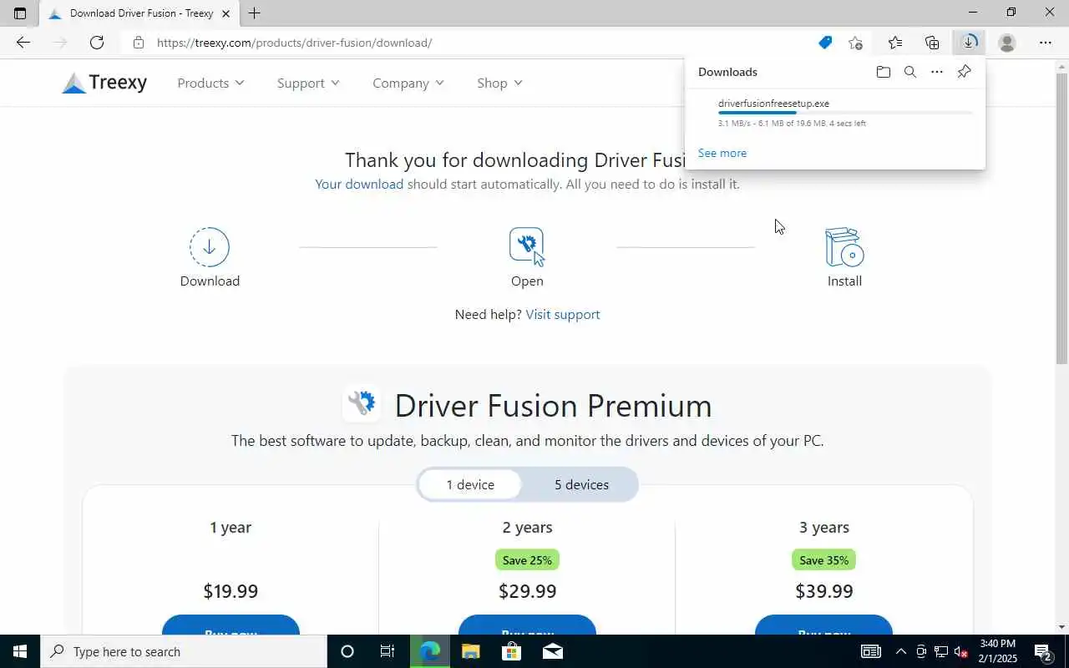Viewport: 1069px width, 668px height.
Task: Expand the Products menu
Action: (x=210, y=83)
